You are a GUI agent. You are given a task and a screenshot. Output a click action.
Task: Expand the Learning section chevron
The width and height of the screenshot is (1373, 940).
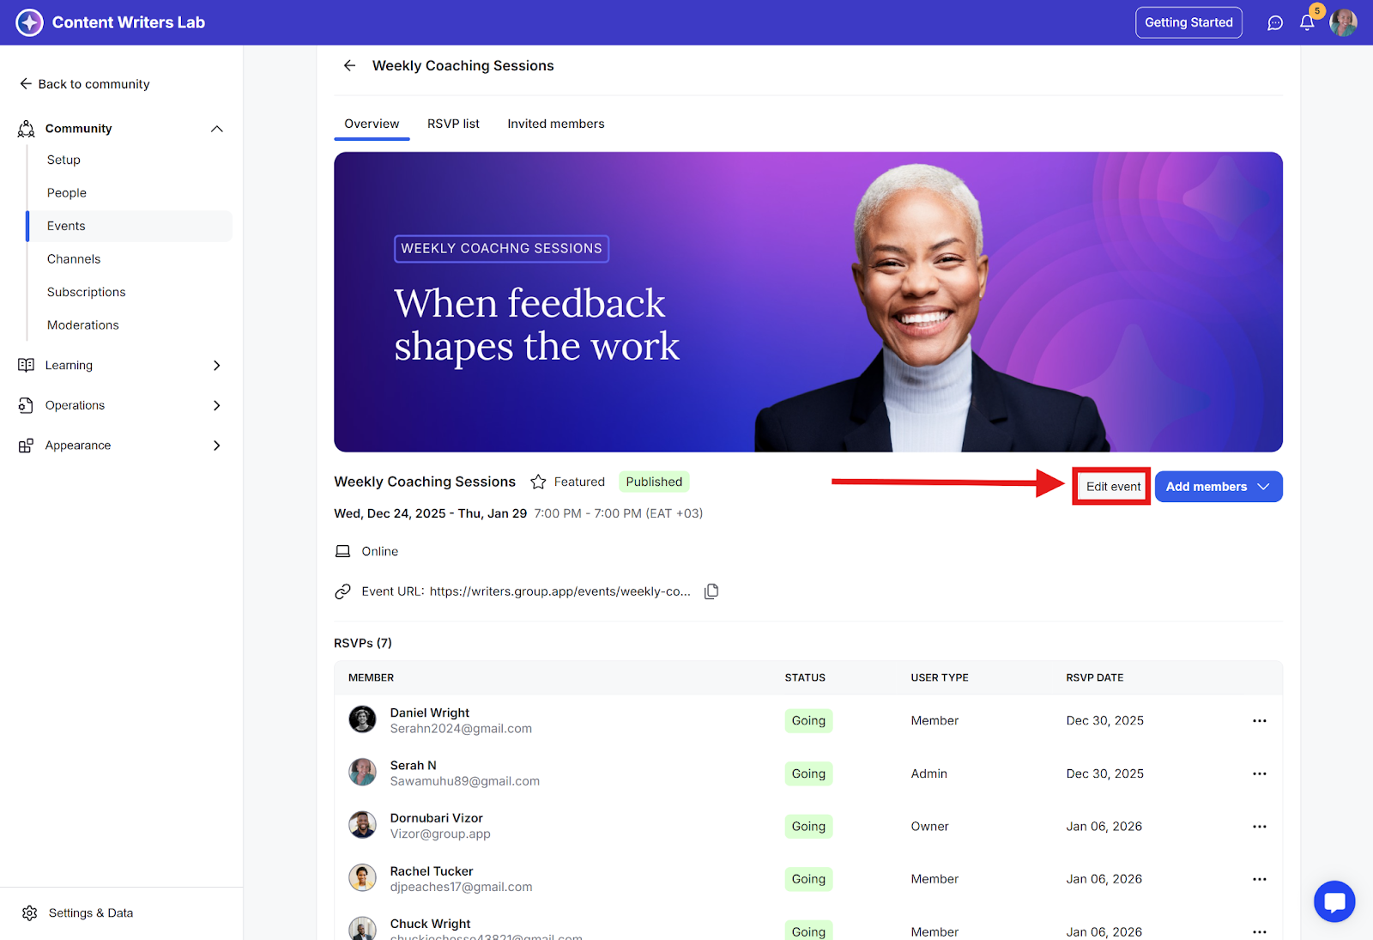[x=217, y=365]
